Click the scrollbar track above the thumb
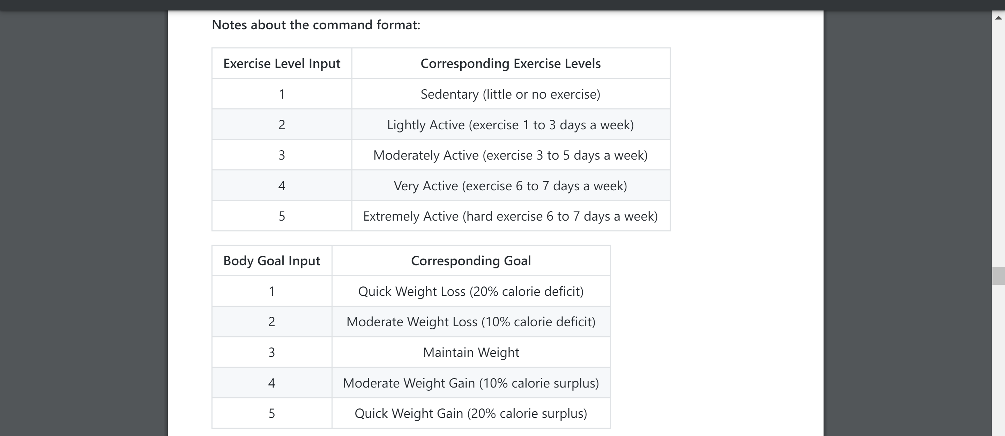This screenshot has width=1005, height=436. 998,144
